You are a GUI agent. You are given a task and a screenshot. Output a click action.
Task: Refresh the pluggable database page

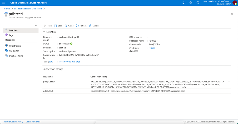pos(81,26)
